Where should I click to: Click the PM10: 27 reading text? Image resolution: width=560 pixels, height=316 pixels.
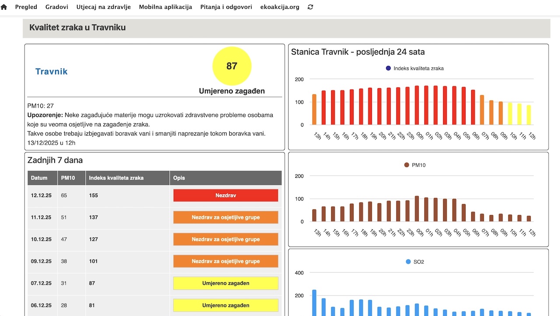41,106
